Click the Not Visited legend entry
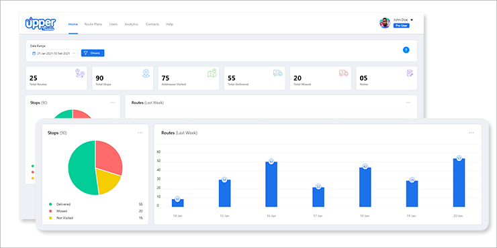The height and width of the screenshot is (248, 497). (96, 218)
